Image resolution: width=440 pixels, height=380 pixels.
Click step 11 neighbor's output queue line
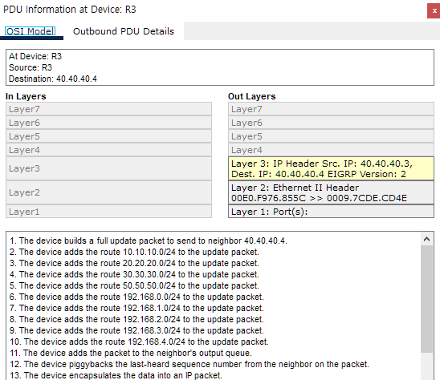131,353
